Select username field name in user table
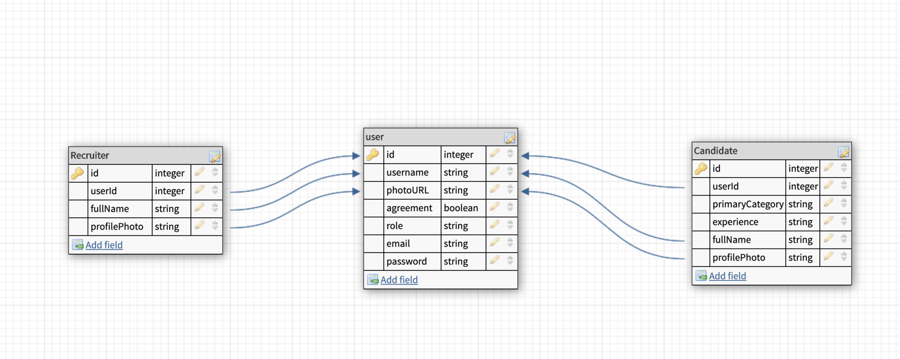The width and height of the screenshot is (900, 359). (x=407, y=172)
